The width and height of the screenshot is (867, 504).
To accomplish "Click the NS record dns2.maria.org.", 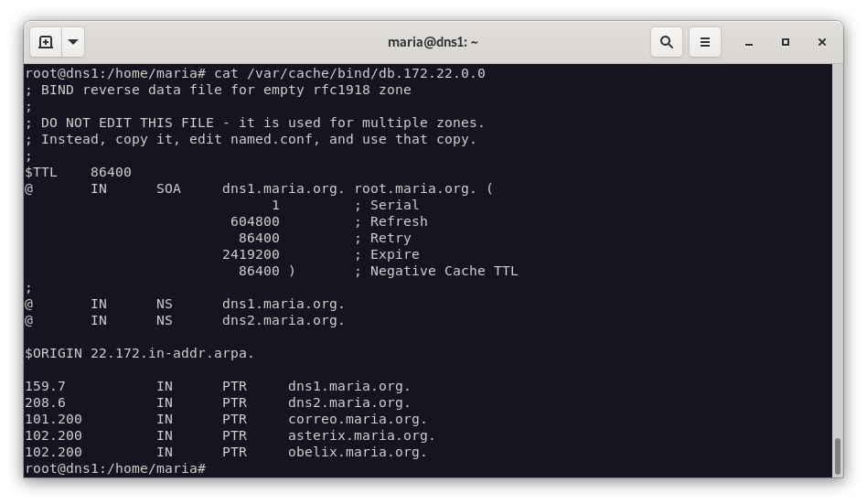I will point(284,320).
